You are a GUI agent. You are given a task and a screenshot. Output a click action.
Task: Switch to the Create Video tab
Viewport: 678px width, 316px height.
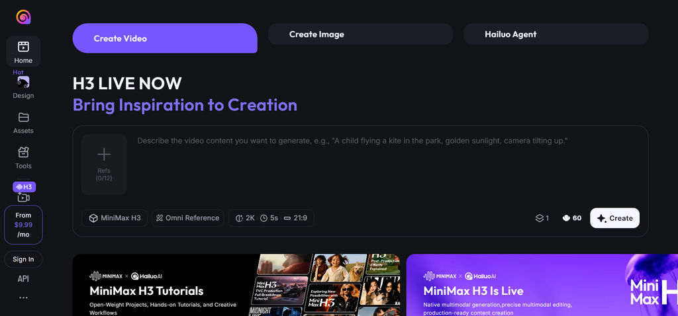pyautogui.click(x=165, y=38)
